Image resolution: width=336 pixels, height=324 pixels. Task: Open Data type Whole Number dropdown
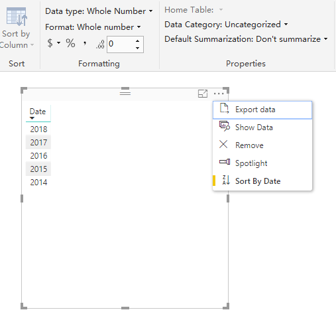pos(99,11)
